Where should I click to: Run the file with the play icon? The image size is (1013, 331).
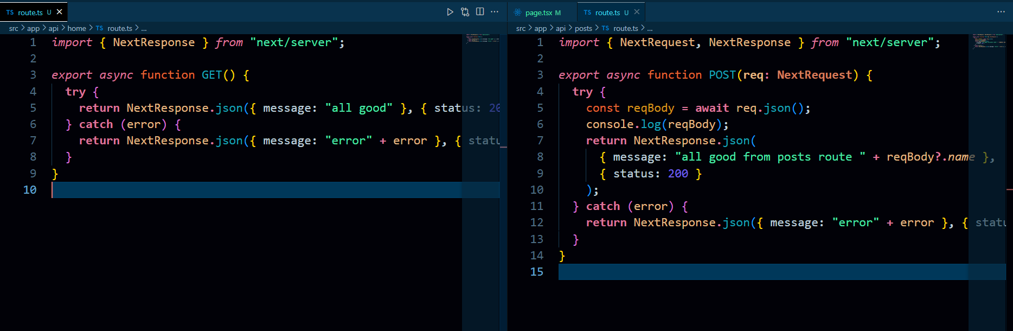tap(450, 12)
